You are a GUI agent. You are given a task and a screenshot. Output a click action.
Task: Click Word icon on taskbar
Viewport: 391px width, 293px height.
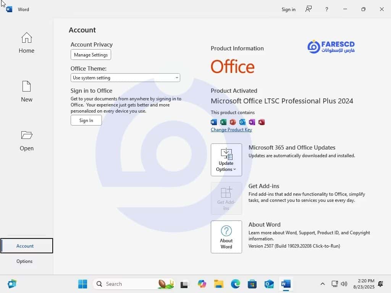click(x=286, y=284)
